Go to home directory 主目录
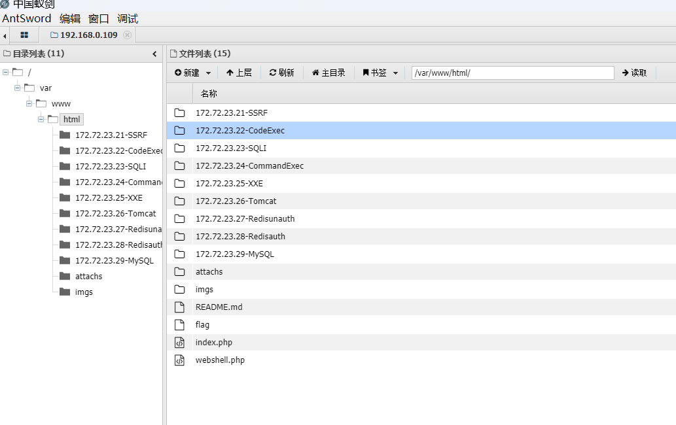This screenshot has height=425, width=676. click(329, 73)
